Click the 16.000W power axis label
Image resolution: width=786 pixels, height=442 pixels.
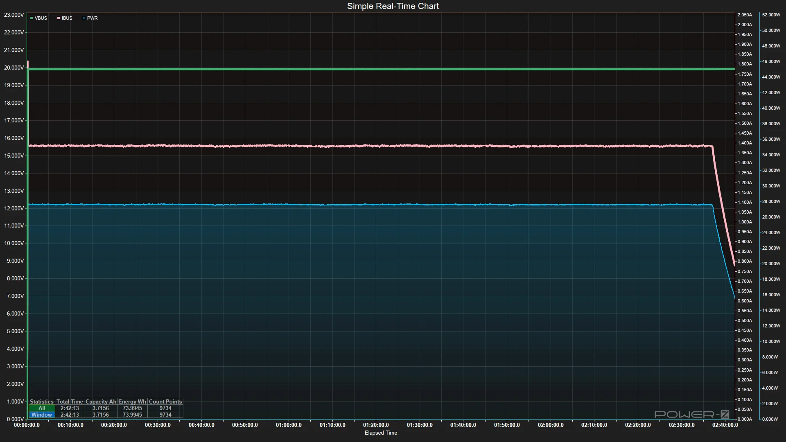(x=771, y=295)
